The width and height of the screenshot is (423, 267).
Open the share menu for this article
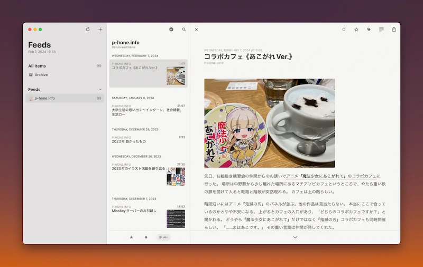pyautogui.click(x=393, y=30)
